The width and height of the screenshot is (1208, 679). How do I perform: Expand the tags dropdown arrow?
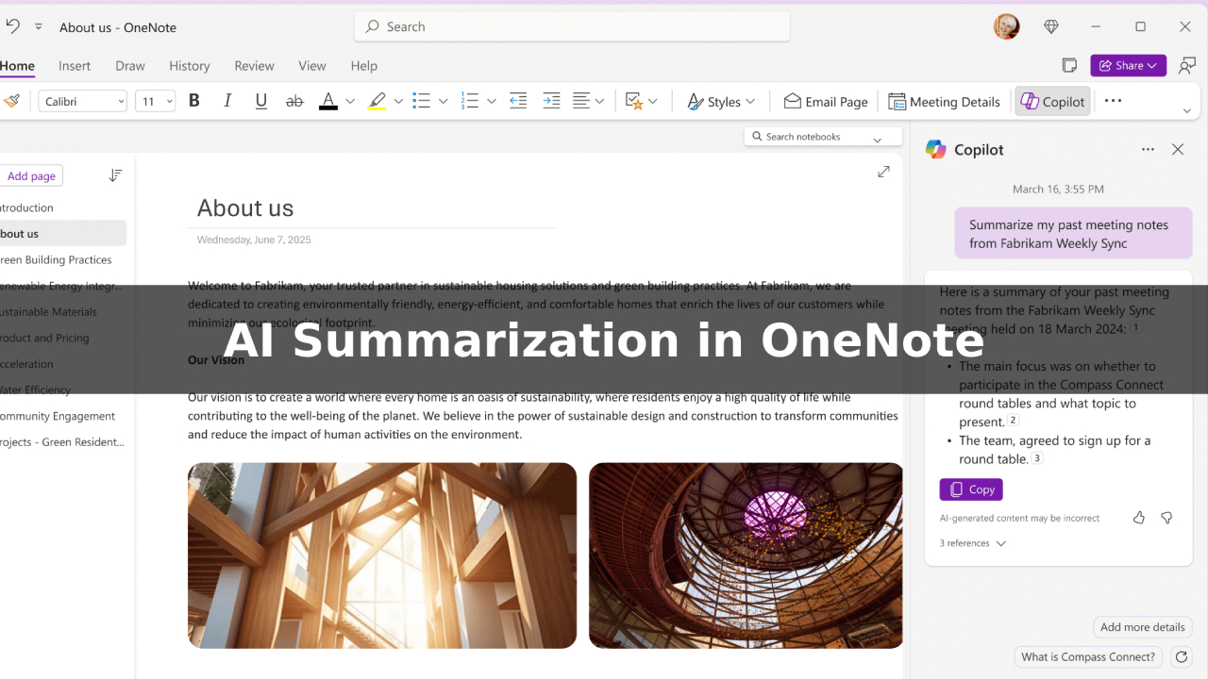click(x=653, y=101)
